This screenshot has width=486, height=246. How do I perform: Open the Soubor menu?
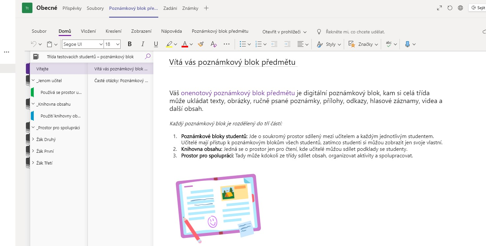click(39, 31)
